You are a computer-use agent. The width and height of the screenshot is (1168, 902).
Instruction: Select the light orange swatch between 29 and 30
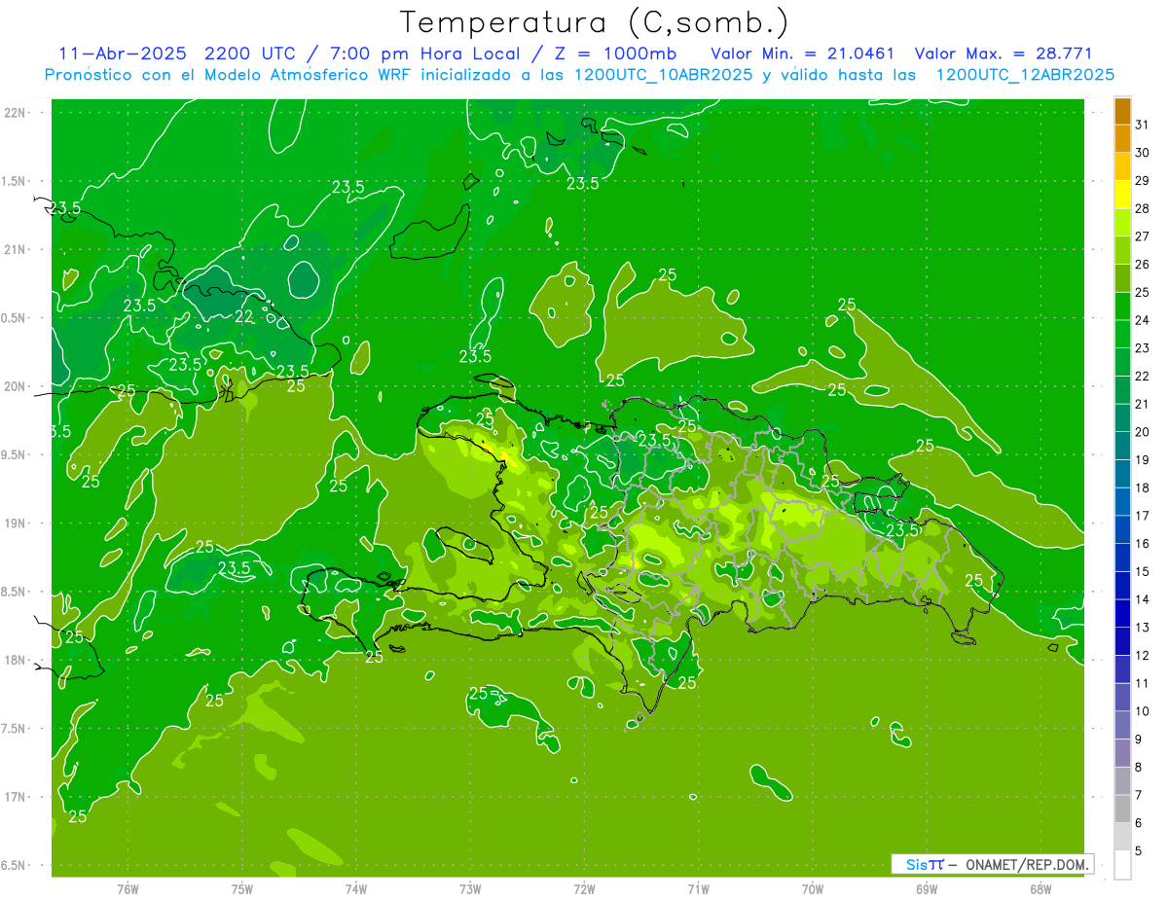(x=1122, y=166)
